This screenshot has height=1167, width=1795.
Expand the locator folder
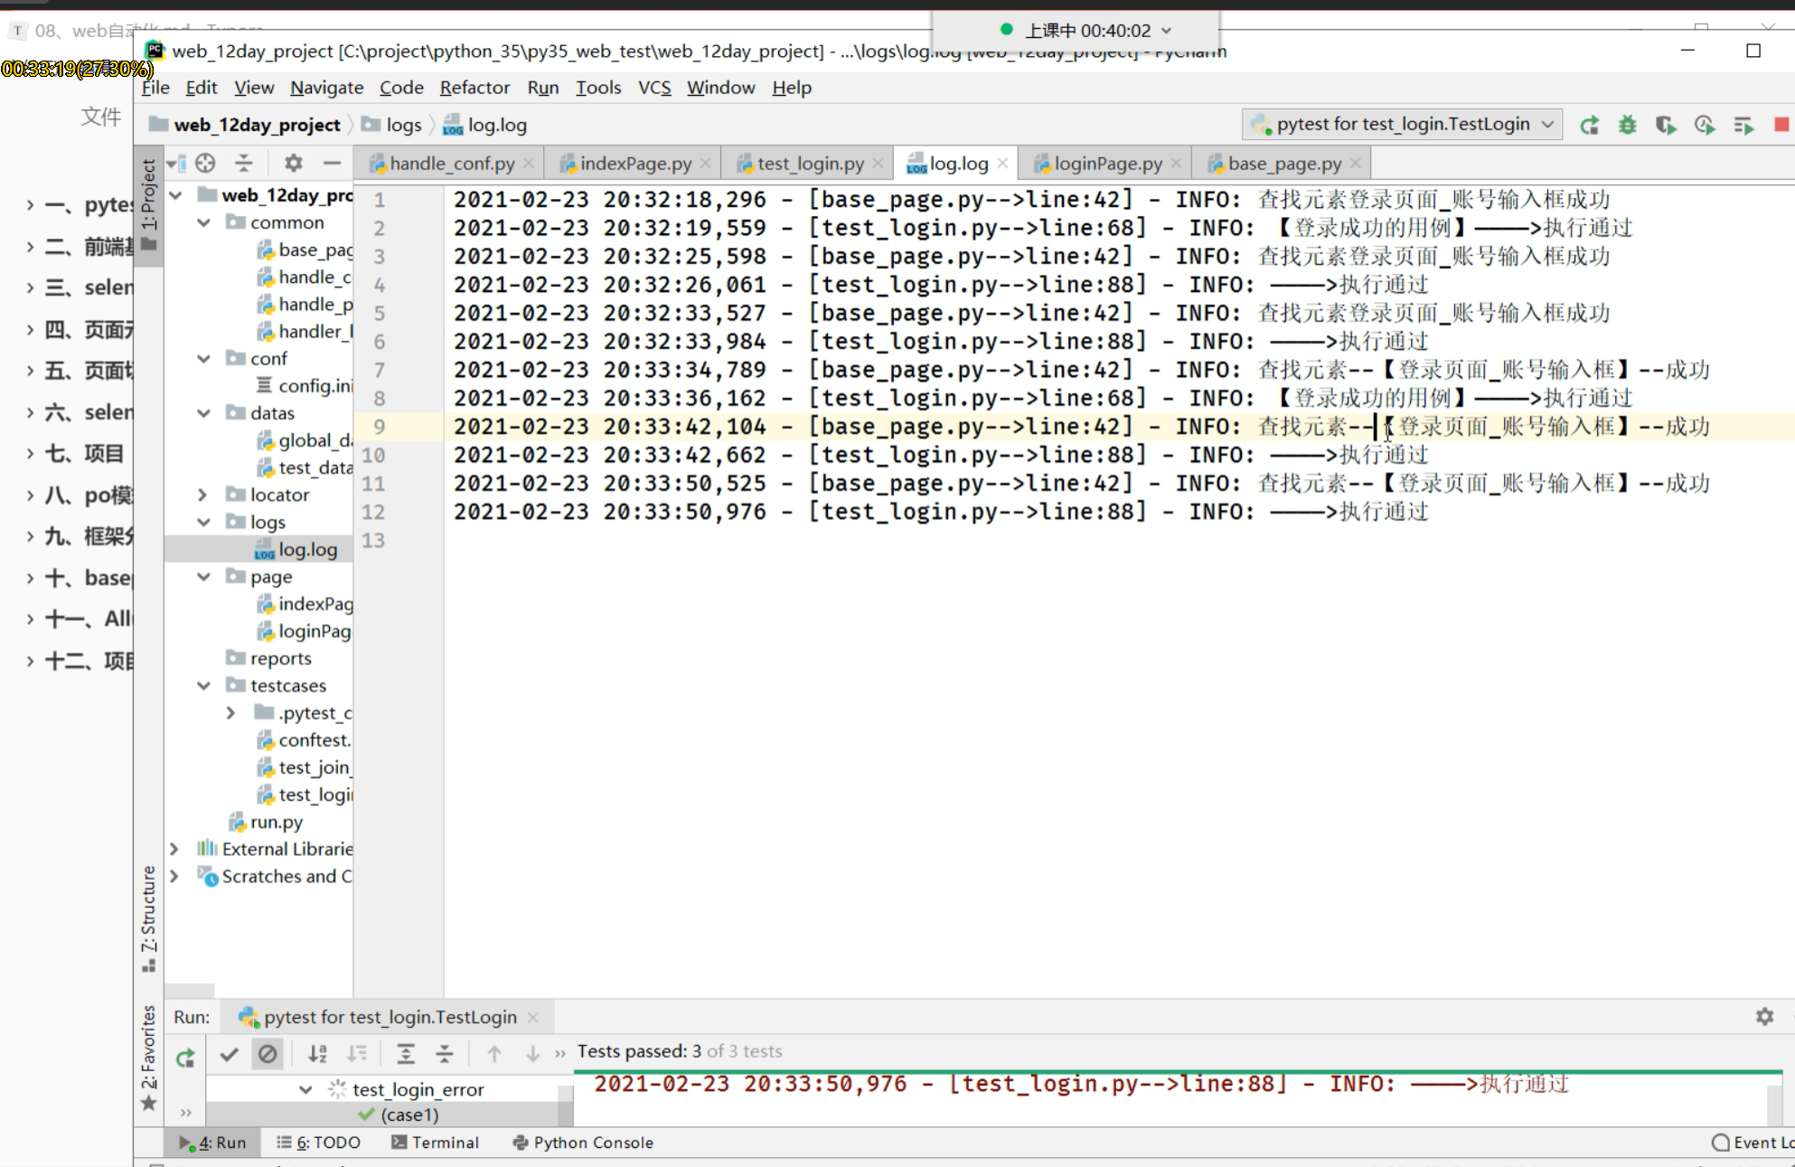[203, 494]
